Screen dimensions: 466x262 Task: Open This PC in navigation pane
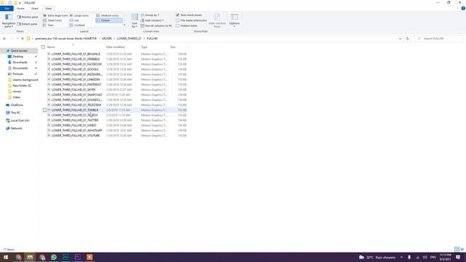[x=15, y=113]
